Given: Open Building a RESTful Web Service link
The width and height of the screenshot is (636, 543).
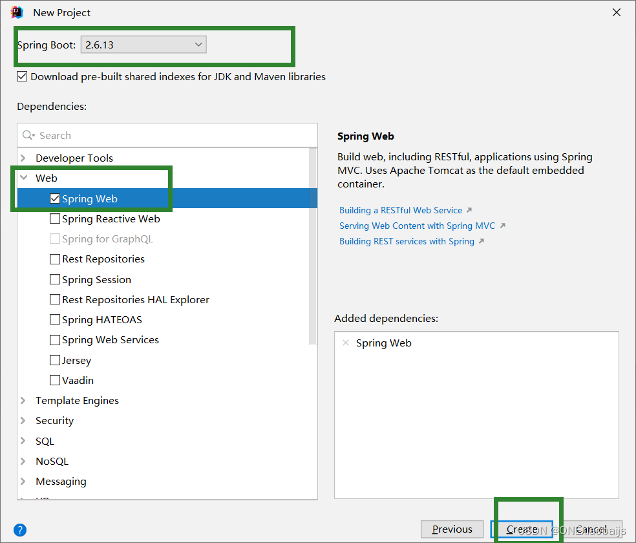Looking at the screenshot, I should tap(401, 210).
